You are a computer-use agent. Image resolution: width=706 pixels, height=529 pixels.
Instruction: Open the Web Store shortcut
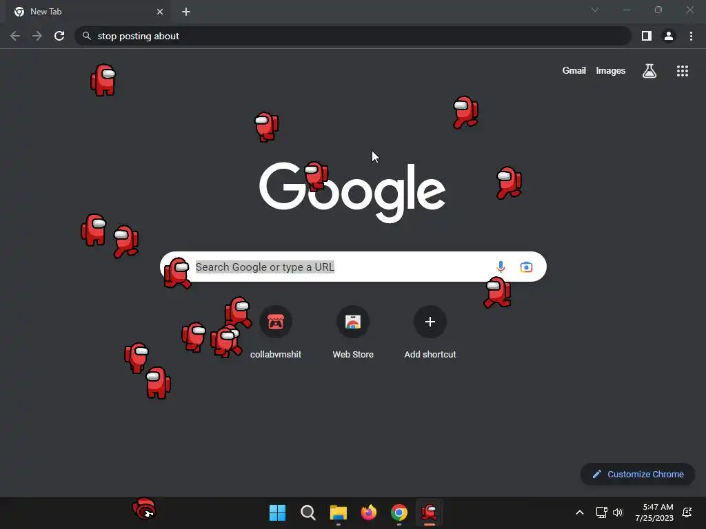[353, 333]
